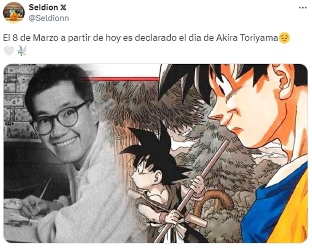
Task: Click the words "Akira Toriyama" in the tweet
Action: [x=247, y=38]
